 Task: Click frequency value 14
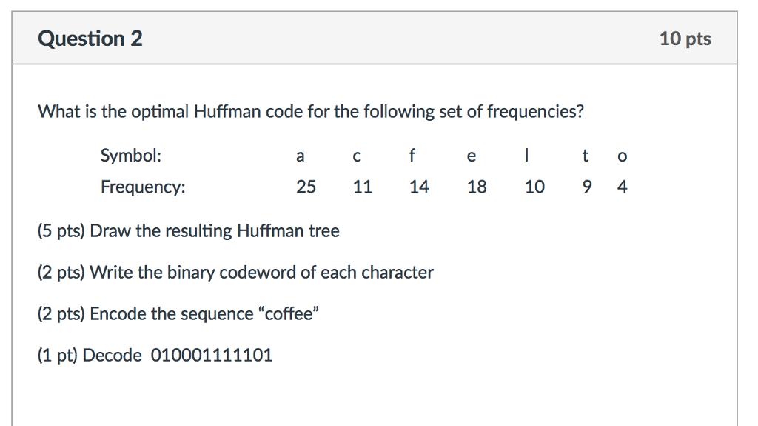click(419, 187)
